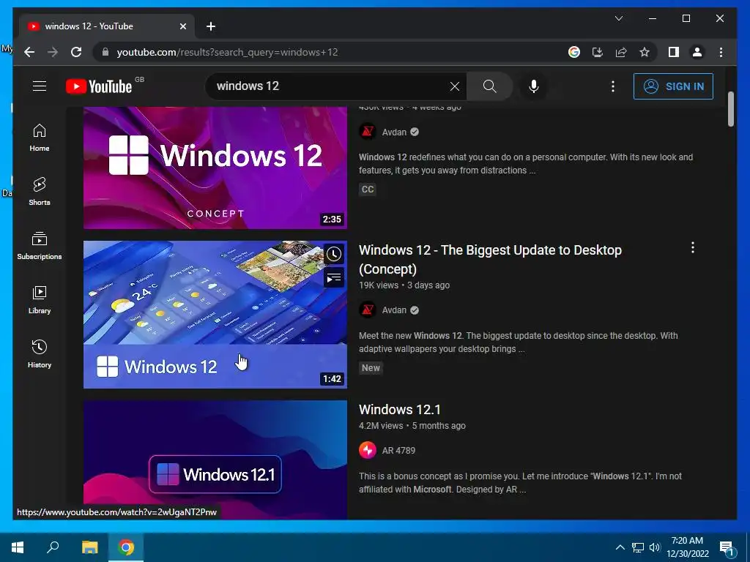The image size is (750, 562).
Task: Open the notification center icon
Action: click(727, 547)
